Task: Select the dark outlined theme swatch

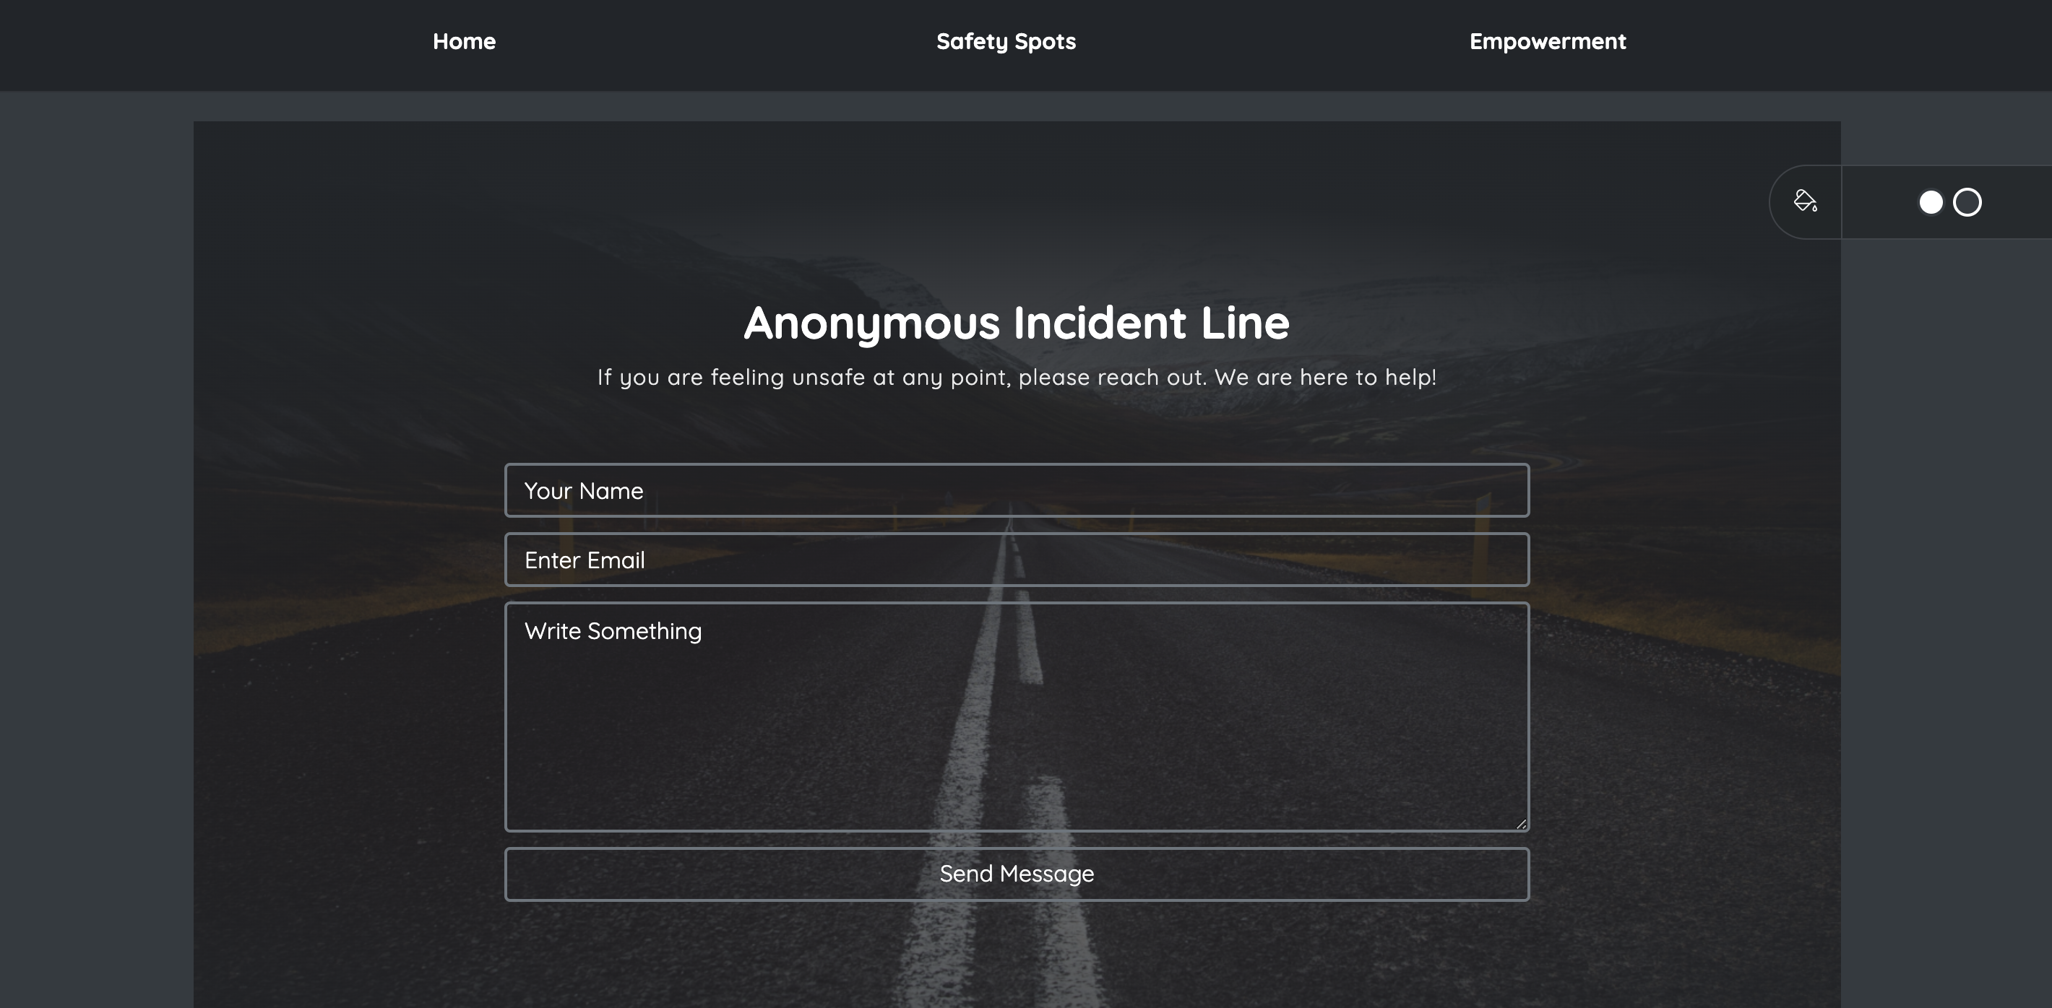Action: pos(1967,202)
